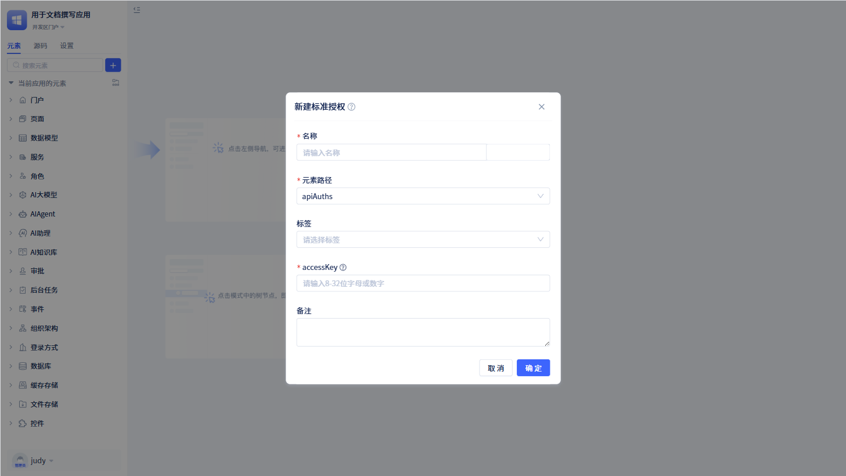
Task: Click the 确定 confirm button
Action: point(533,368)
